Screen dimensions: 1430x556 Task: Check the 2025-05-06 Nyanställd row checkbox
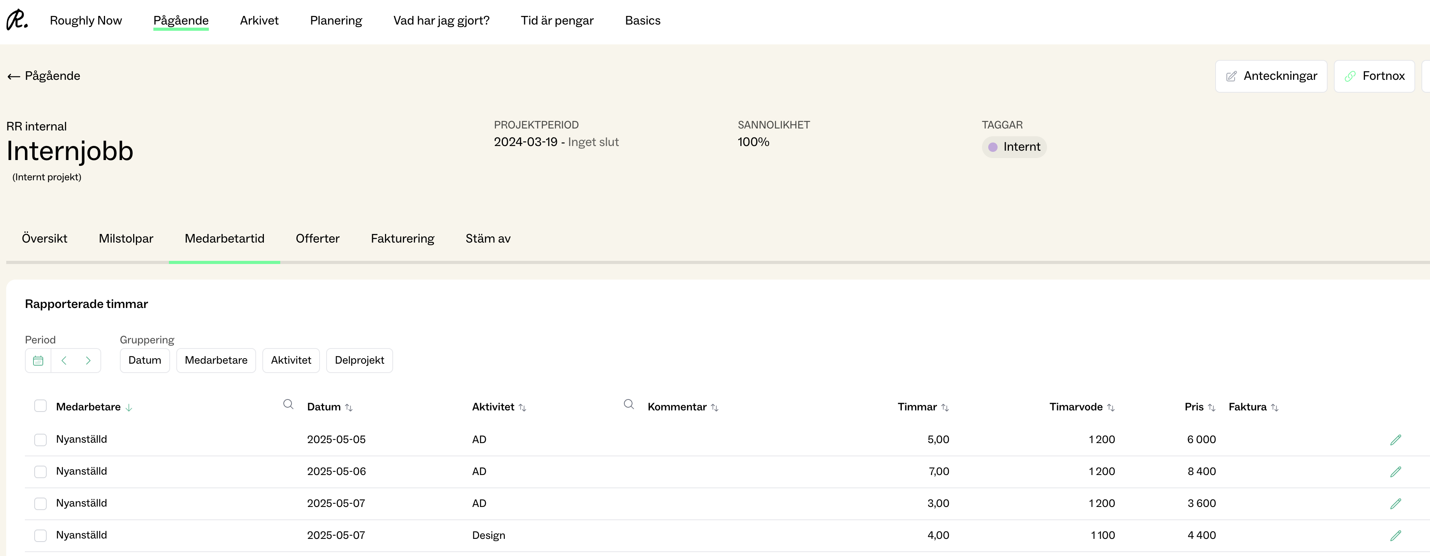click(x=40, y=472)
